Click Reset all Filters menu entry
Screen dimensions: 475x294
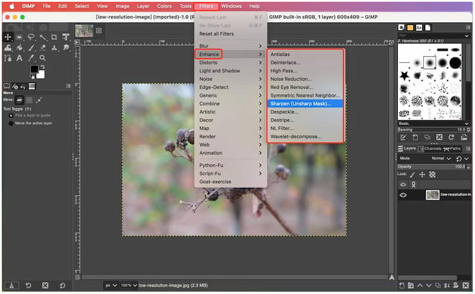(x=216, y=34)
